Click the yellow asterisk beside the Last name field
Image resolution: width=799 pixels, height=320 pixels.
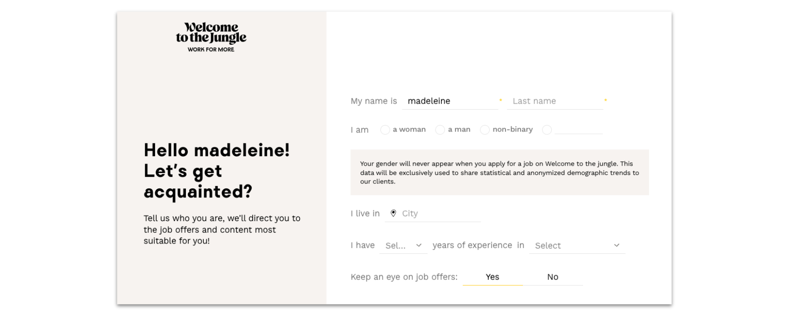606,99
